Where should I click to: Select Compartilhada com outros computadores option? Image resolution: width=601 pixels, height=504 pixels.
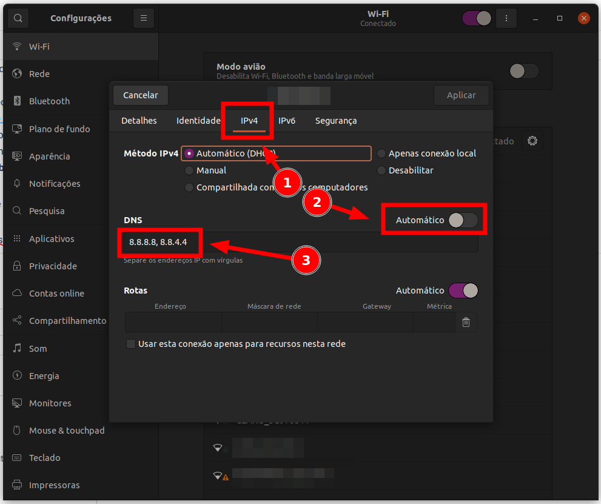(189, 187)
